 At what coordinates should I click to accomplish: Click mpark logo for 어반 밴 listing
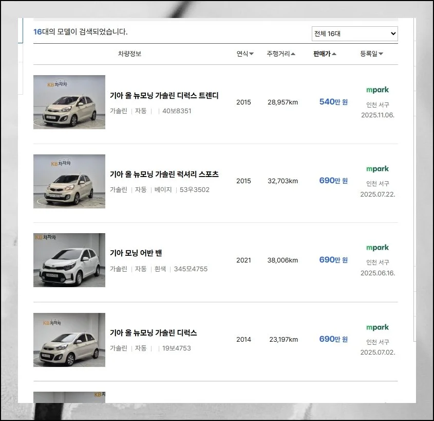pyautogui.click(x=378, y=248)
